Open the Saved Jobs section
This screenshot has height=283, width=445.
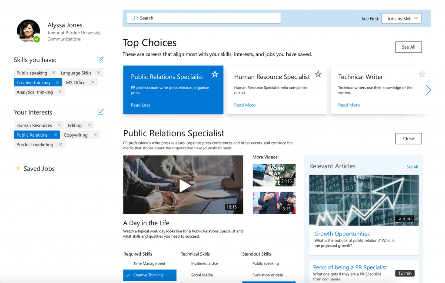(x=39, y=168)
